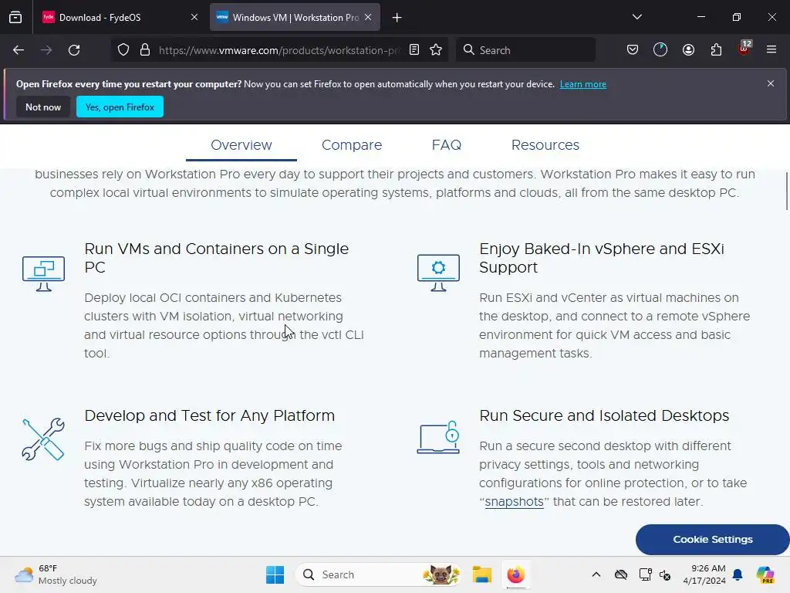Click the forward navigation arrow
This screenshot has height=593, width=790.
[46, 50]
